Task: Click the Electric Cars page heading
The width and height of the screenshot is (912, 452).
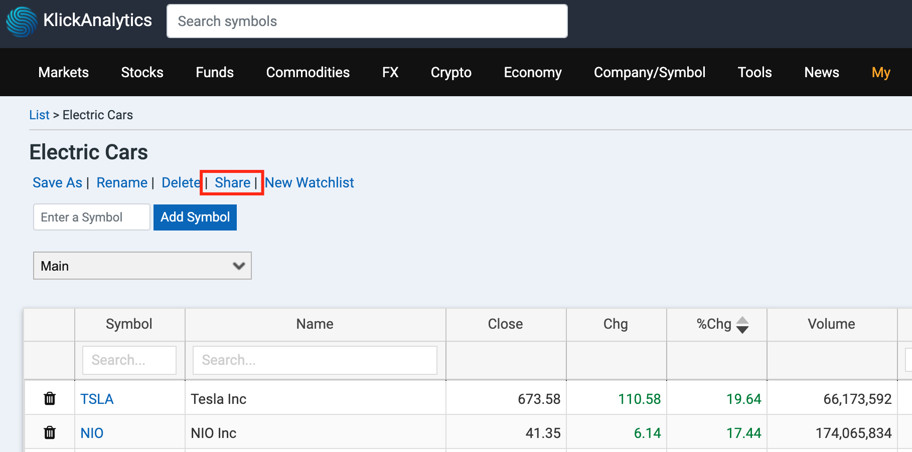Action: click(89, 152)
